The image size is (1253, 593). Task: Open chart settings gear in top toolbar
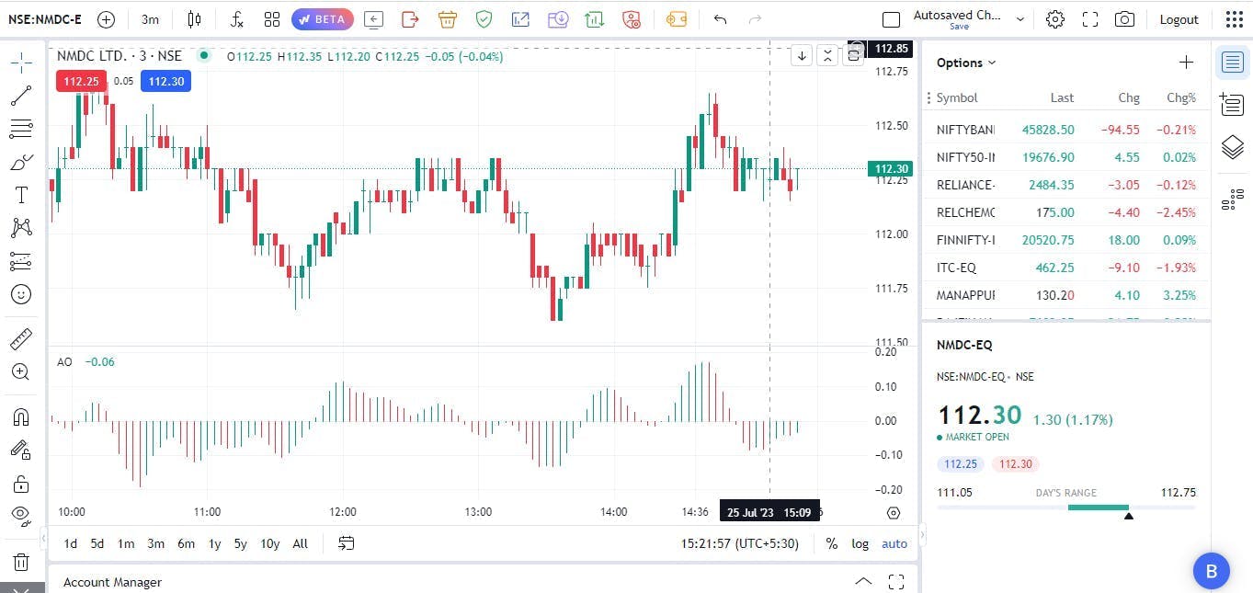point(1055,19)
